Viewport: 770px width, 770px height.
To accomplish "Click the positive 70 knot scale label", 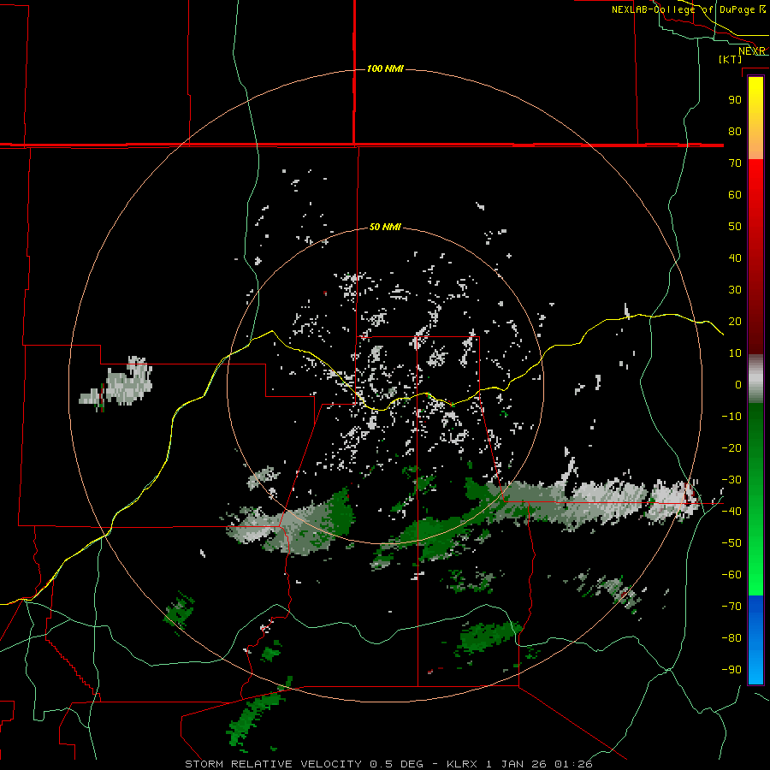I will tap(735, 163).
